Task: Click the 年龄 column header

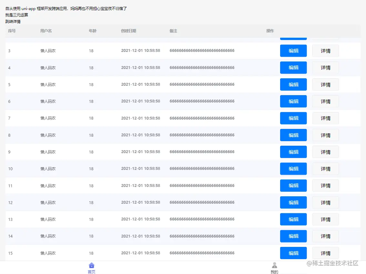Action: click(x=92, y=31)
